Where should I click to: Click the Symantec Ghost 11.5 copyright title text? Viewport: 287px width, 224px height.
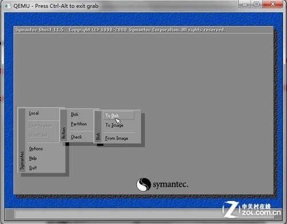tap(120, 30)
